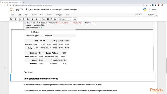Image resolution: width=167 pixels, height=94 pixels.
Task: Save notebook with the floppy disk icon
Action: [x=11, y=19]
